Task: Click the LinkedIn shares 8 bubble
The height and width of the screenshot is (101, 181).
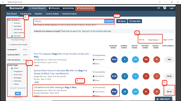Action: pos(125,59)
